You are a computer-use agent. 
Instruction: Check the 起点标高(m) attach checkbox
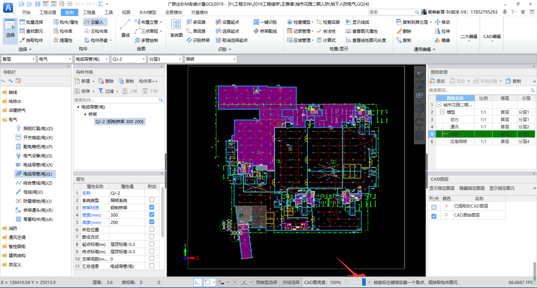point(152,244)
